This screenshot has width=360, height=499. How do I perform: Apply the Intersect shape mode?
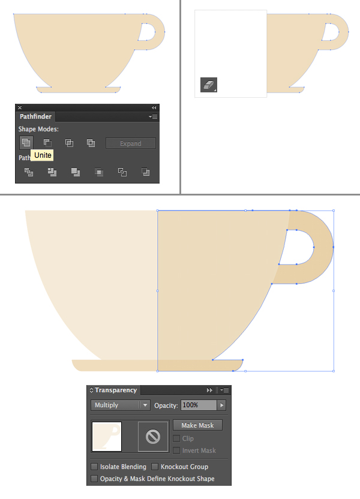point(69,143)
